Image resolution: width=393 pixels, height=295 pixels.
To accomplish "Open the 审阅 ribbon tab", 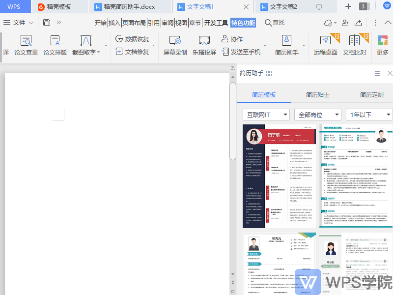I will tap(168, 23).
